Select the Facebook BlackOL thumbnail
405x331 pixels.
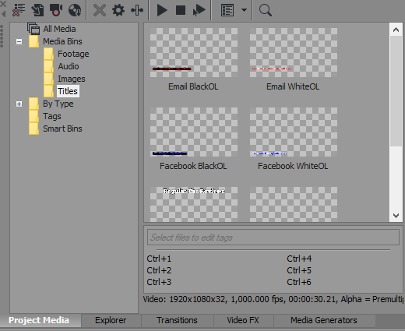(194, 132)
